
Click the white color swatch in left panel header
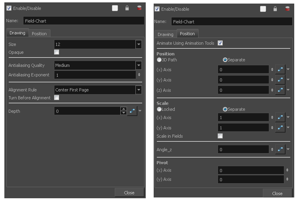[x=115, y=8]
